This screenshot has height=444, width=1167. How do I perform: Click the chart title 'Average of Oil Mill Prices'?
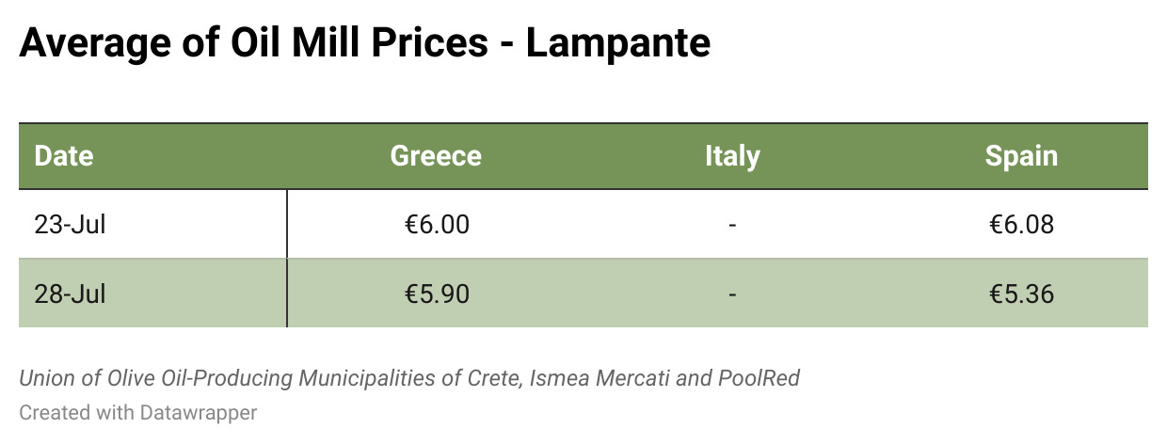(x=253, y=43)
